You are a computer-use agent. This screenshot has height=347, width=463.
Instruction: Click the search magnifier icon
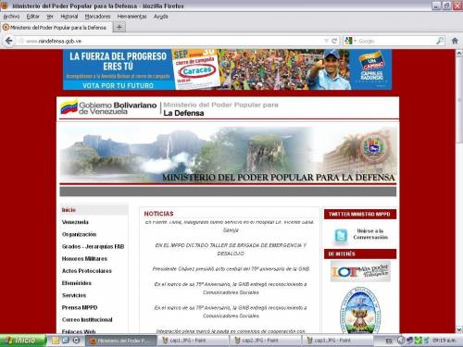pos(440,41)
